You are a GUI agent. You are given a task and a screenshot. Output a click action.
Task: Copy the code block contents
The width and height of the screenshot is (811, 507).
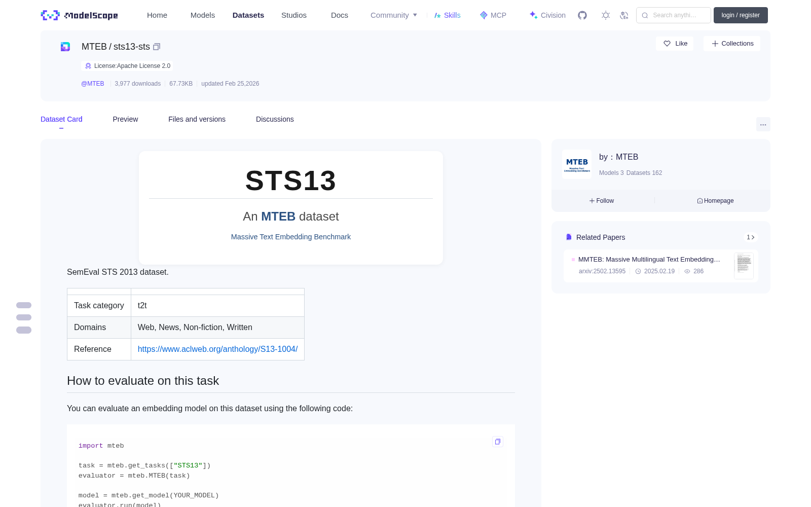tap(498, 442)
